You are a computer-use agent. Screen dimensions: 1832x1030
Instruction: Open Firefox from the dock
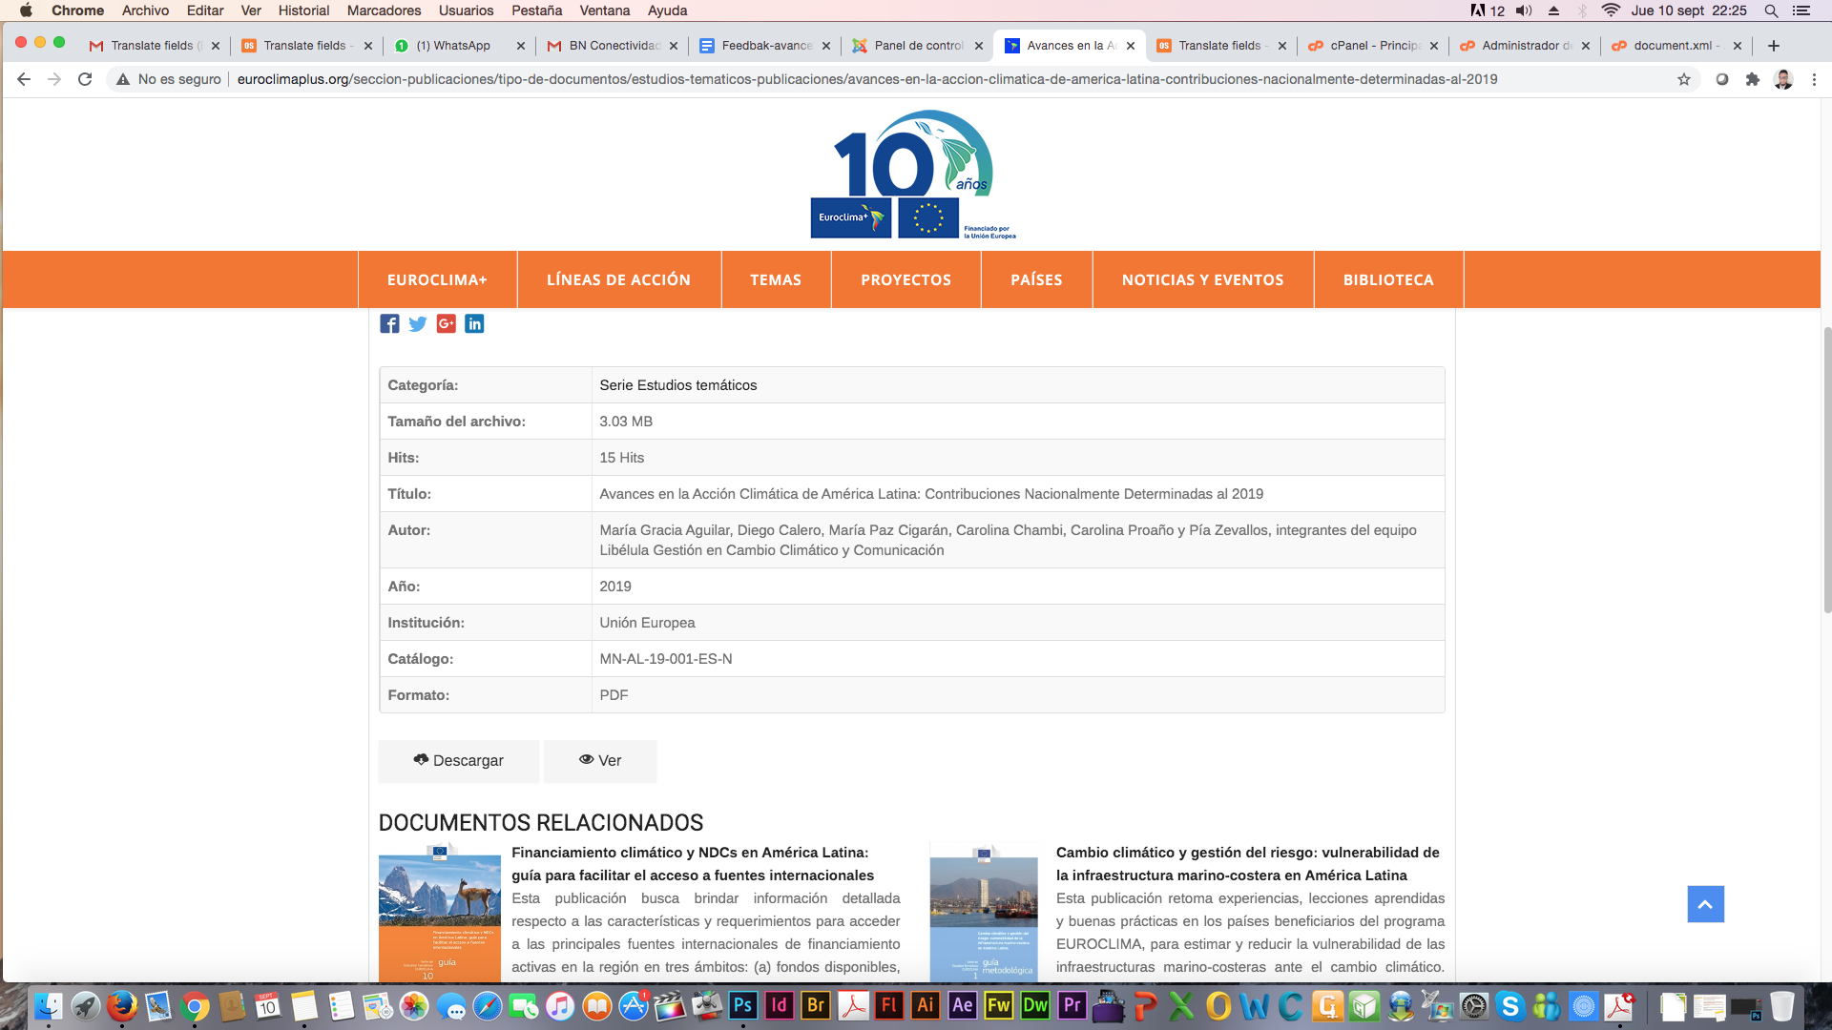tap(121, 1005)
